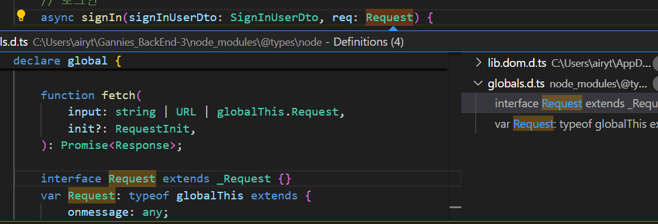Image resolution: width=658 pixels, height=224 pixels.
Task: Click "globalThis" in the var Request line
Action: tap(210, 195)
